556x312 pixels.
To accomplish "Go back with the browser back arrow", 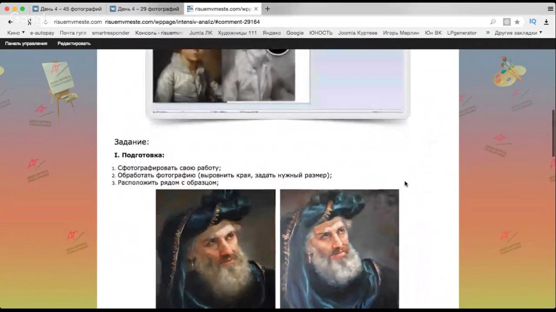I will click(10, 22).
